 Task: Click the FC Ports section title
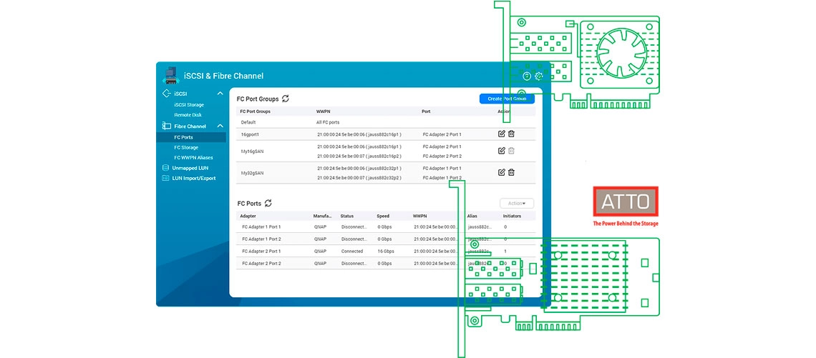pyautogui.click(x=249, y=203)
